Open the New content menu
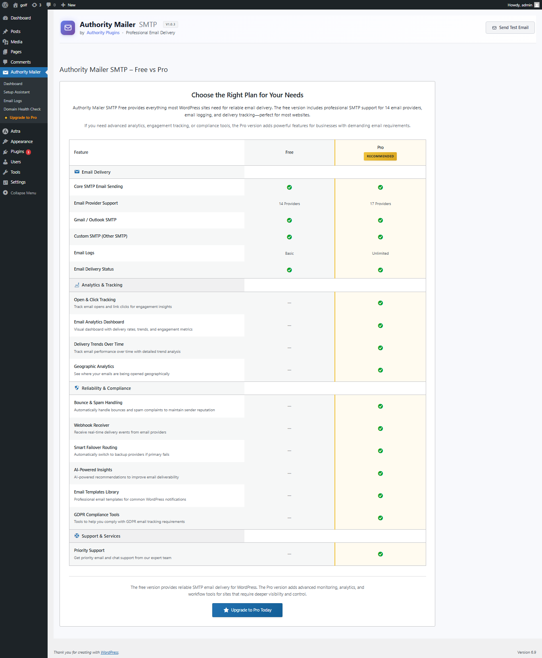Screen dimensions: 542x658 [x=68, y=5]
